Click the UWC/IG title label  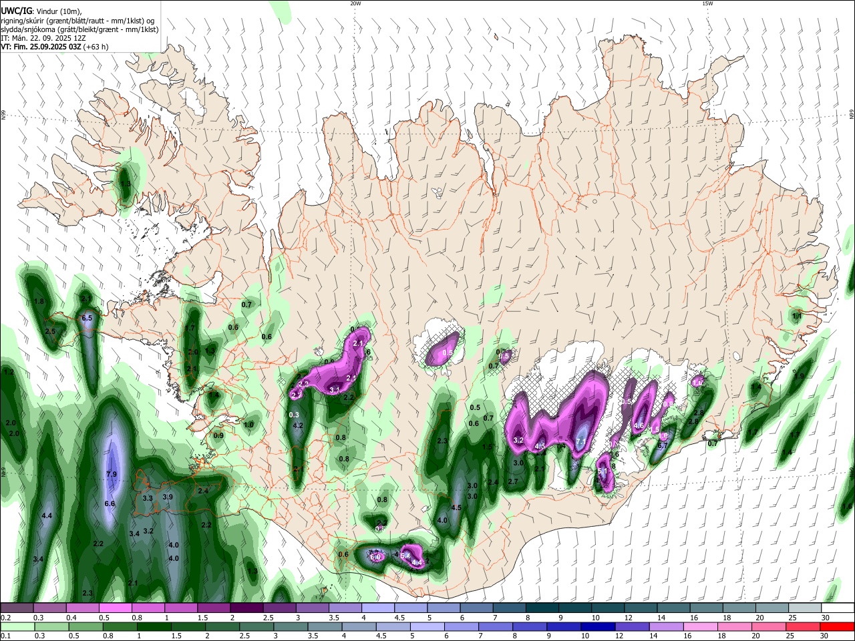coord(15,11)
